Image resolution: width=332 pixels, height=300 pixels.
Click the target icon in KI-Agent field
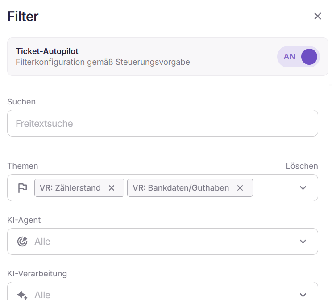click(x=22, y=242)
